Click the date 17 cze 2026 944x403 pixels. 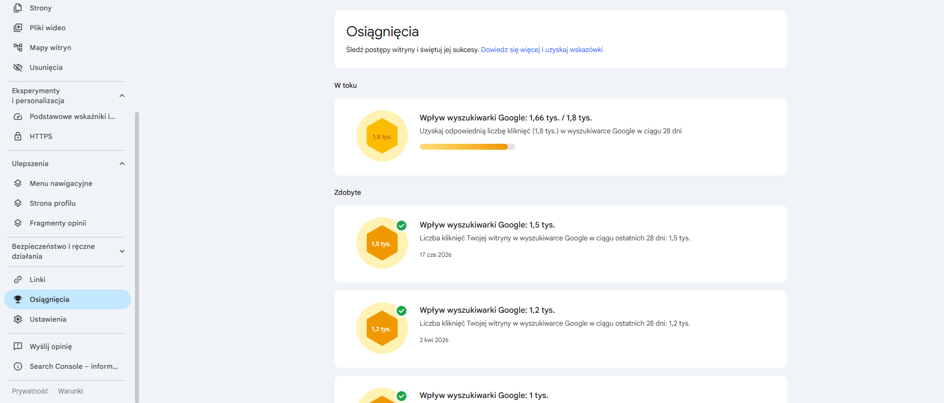pos(436,255)
